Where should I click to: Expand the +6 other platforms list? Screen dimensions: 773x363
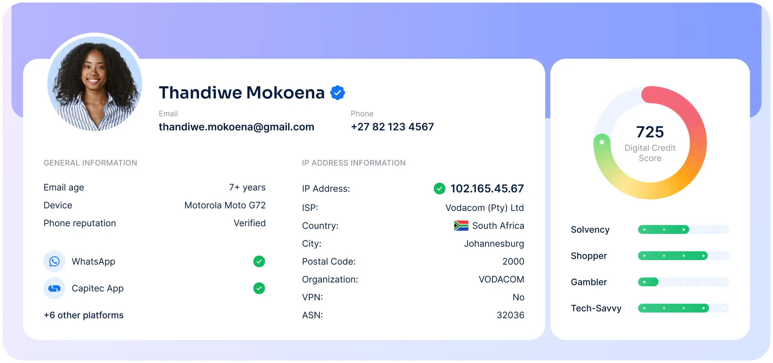click(x=84, y=315)
